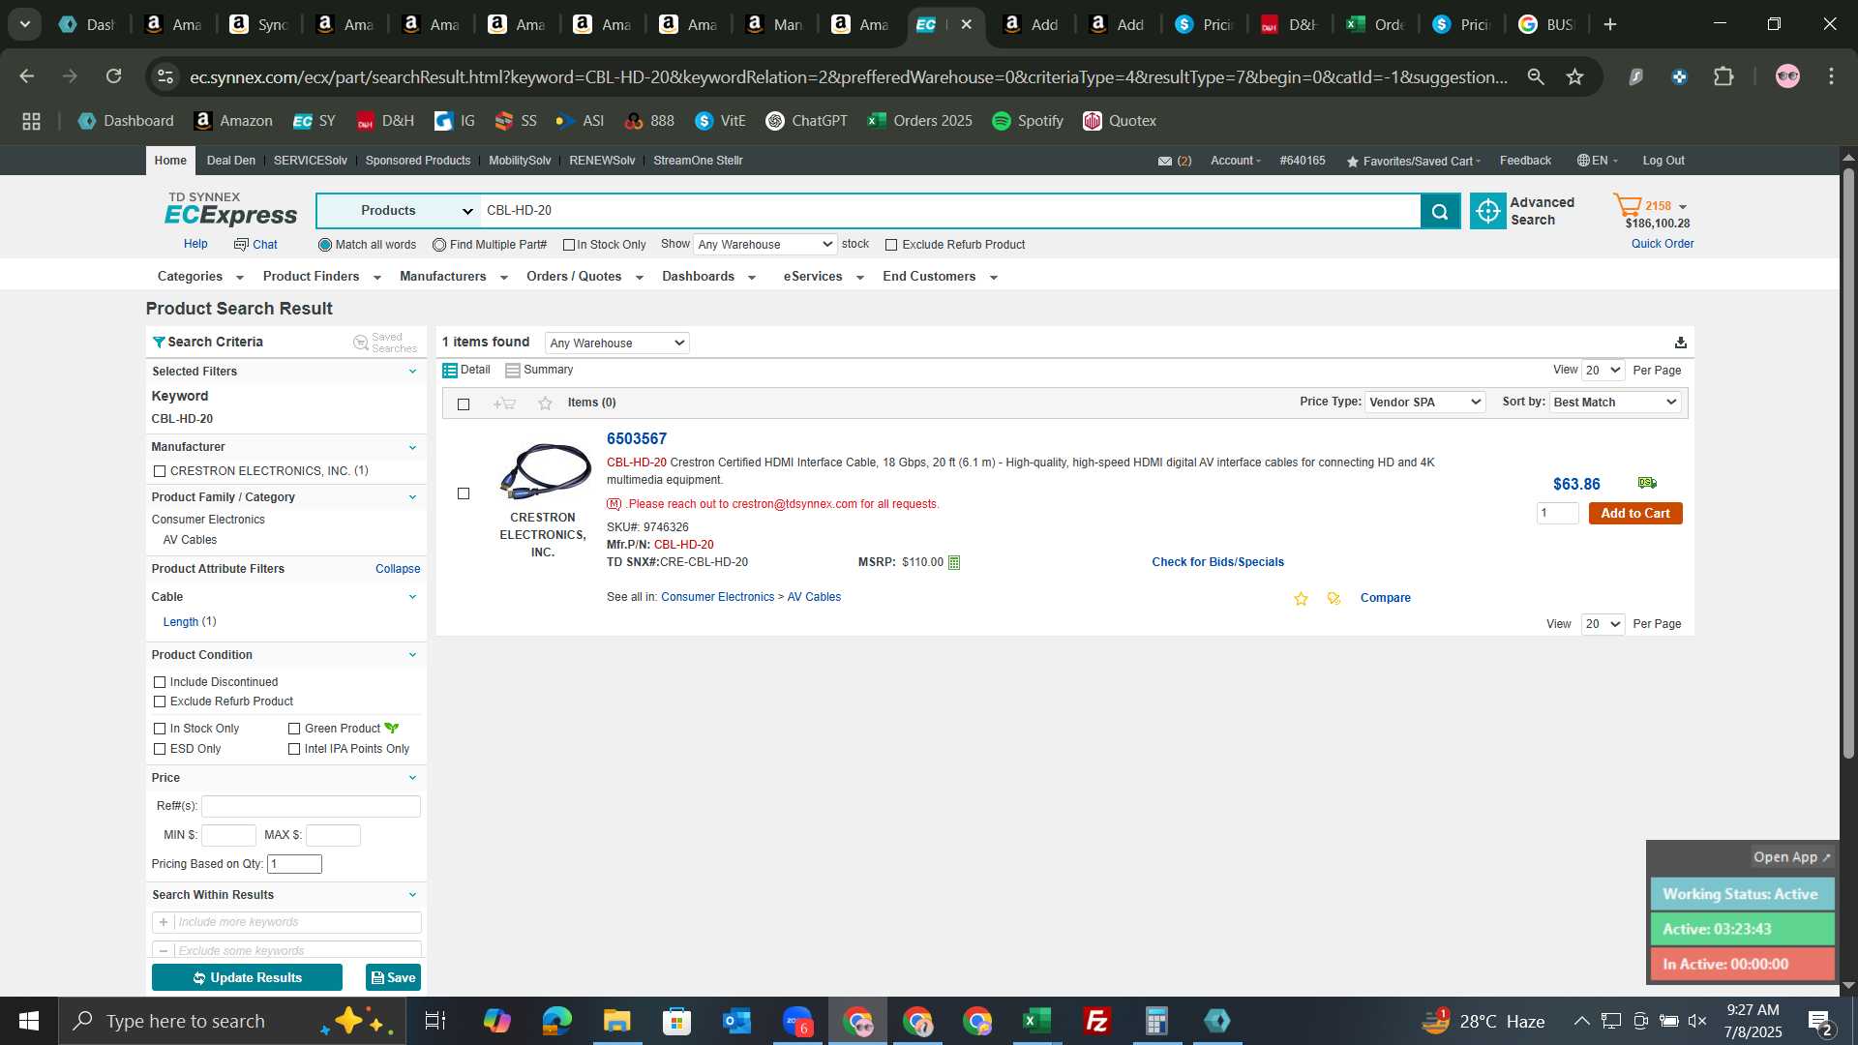Switch to Summary view icon
This screenshot has height=1045, width=1858.
click(513, 371)
